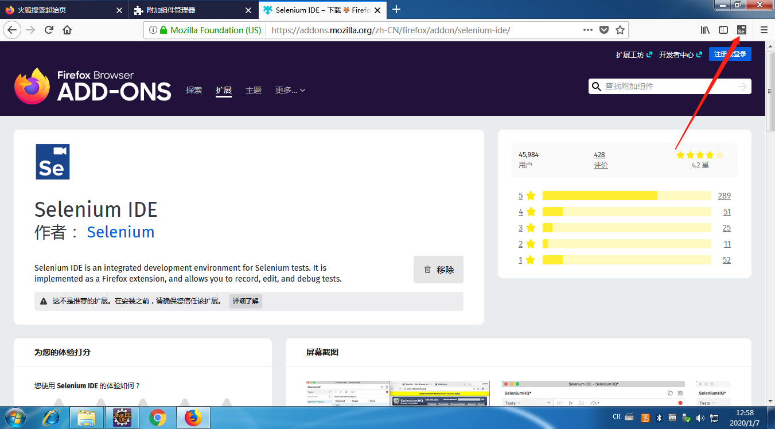Open the Selenium author link

pyautogui.click(x=120, y=232)
